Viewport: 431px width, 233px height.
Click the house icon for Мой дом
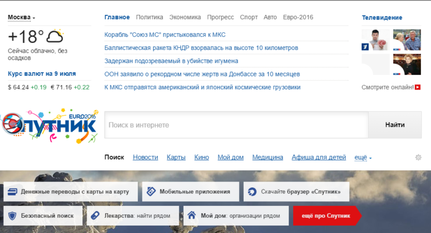tap(192, 215)
